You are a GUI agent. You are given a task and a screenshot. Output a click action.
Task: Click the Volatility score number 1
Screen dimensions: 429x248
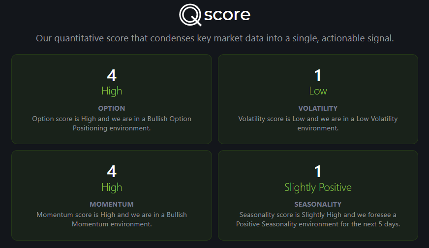[x=318, y=75]
